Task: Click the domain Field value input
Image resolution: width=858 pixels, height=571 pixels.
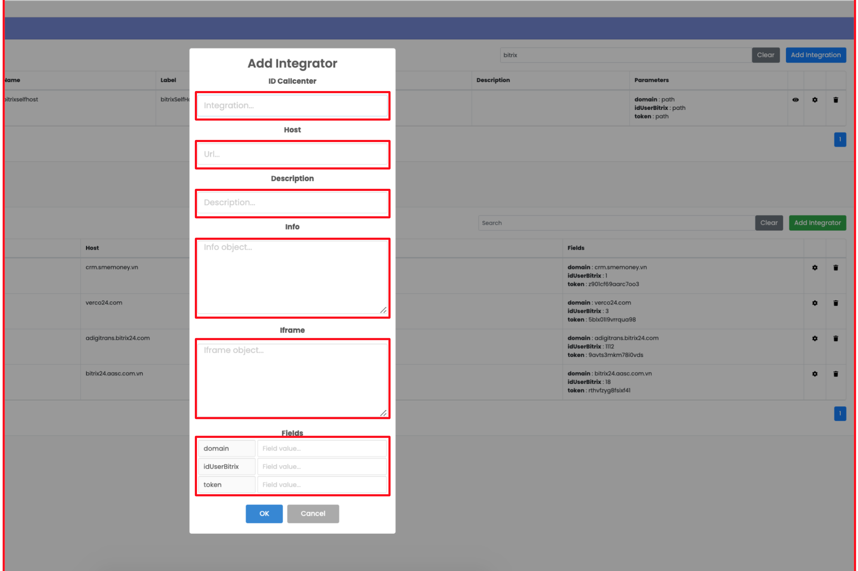Action: pos(322,448)
